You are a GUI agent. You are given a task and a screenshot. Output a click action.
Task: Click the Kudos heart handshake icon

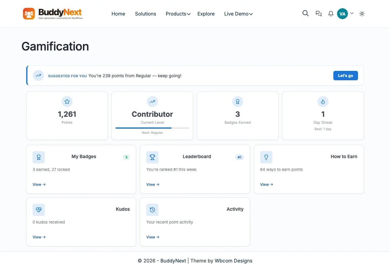click(39, 210)
